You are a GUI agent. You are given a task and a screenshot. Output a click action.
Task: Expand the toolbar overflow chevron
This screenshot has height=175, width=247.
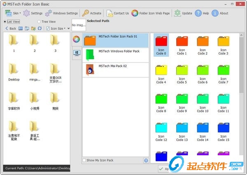click(68, 28)
